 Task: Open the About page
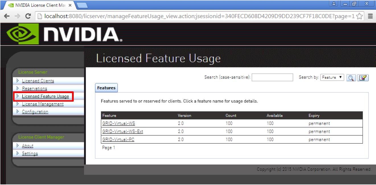pyautogui.click(x=28, y=146)
